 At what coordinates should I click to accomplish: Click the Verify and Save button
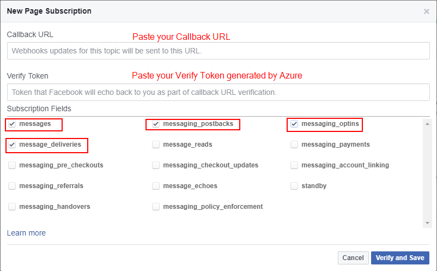click(x=400, y=258)
